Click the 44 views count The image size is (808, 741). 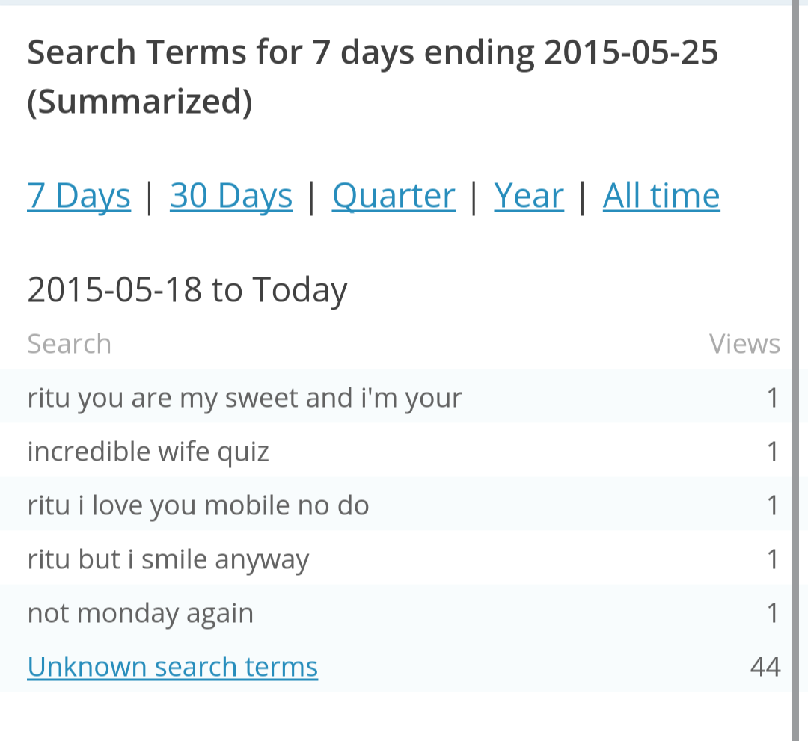coord(765,666)
